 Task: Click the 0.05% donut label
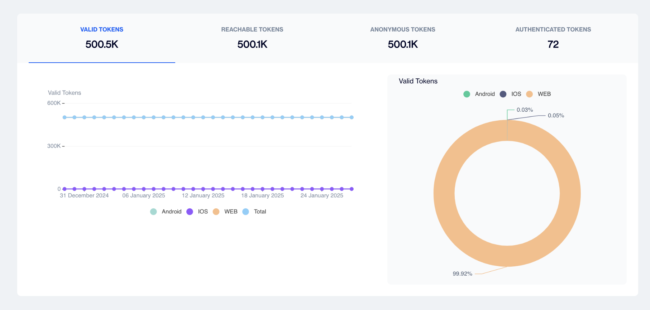tap(556, 115)
